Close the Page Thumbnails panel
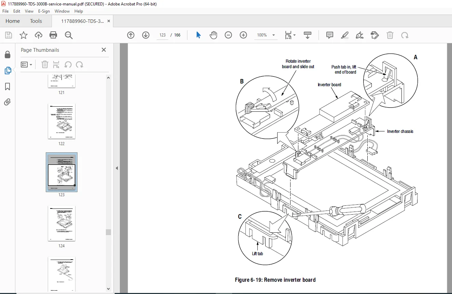This screenshot has height=294, width=452. tap(104, 50)
